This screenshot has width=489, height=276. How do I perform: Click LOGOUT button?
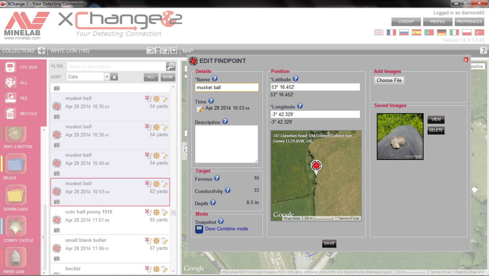[x=406, y=22]
